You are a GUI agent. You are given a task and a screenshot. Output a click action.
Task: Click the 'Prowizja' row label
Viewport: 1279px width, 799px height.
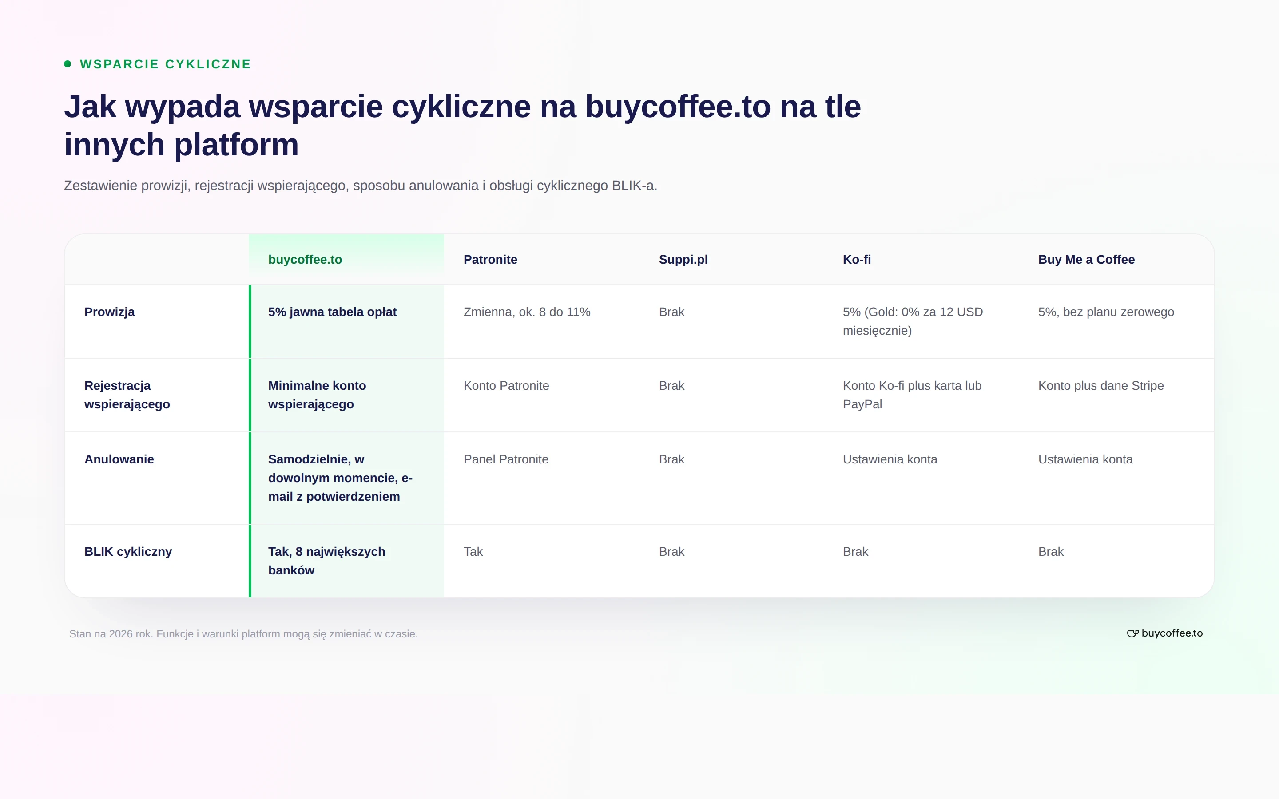109,312
